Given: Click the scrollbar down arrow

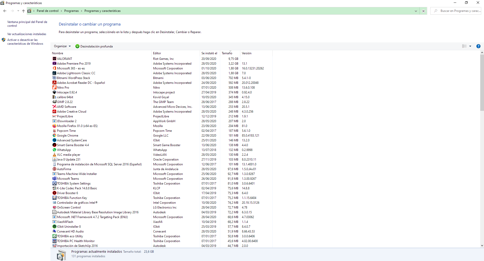Looking at the screenshot, I should (x=482, y=245).
